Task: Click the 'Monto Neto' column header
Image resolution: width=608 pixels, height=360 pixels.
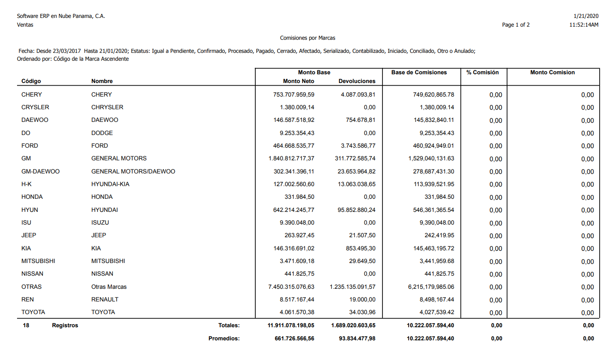Action: [x=299, y=81]
